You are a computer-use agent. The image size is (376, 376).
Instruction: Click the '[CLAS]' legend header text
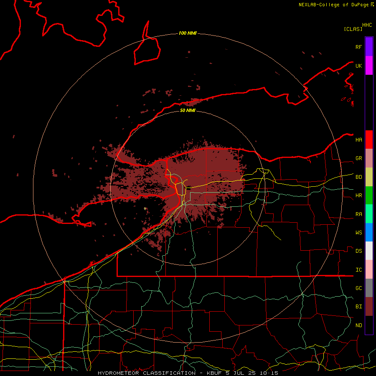pos(353,29)
